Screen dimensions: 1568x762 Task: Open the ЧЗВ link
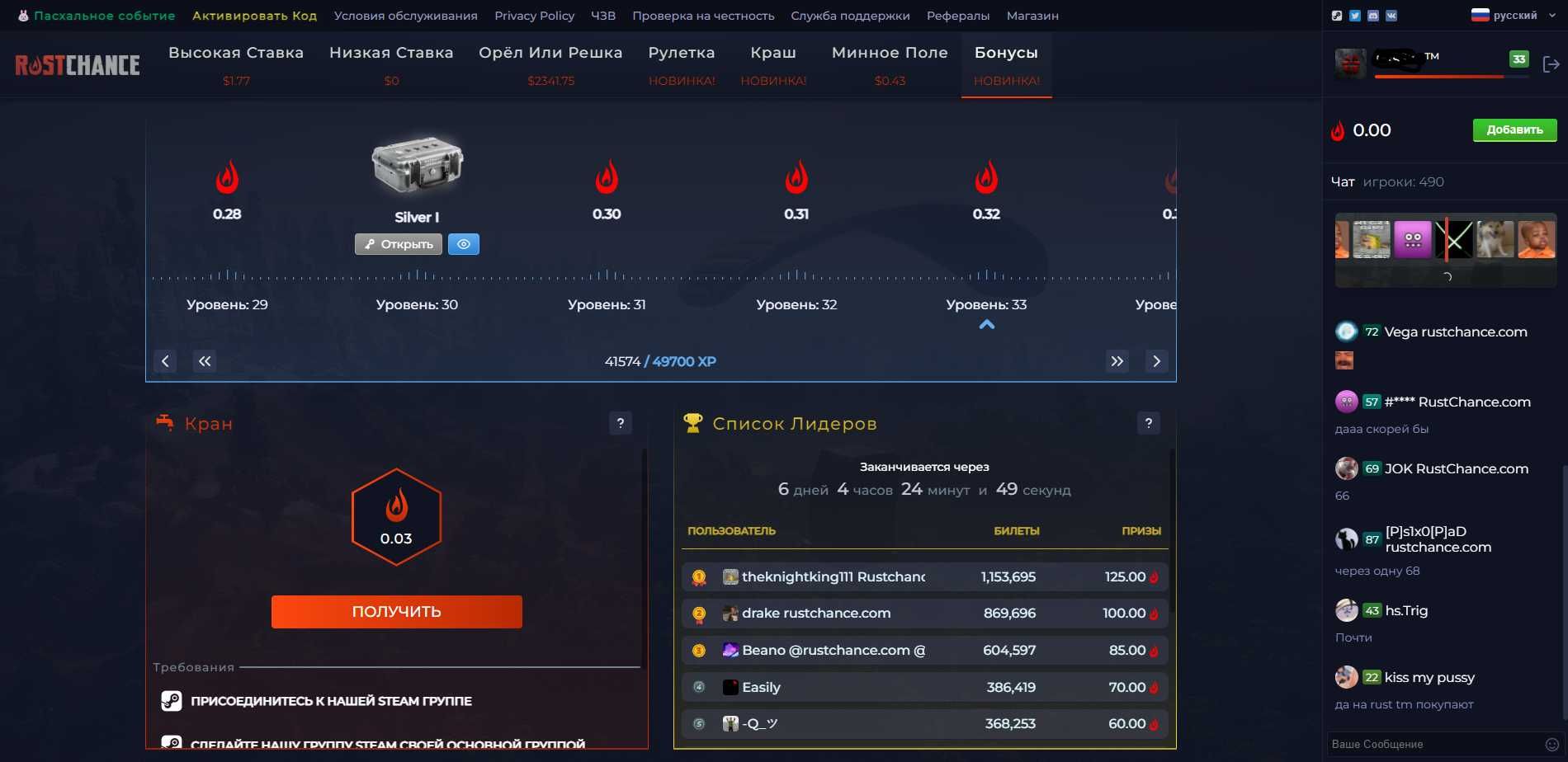coord(603,16)
